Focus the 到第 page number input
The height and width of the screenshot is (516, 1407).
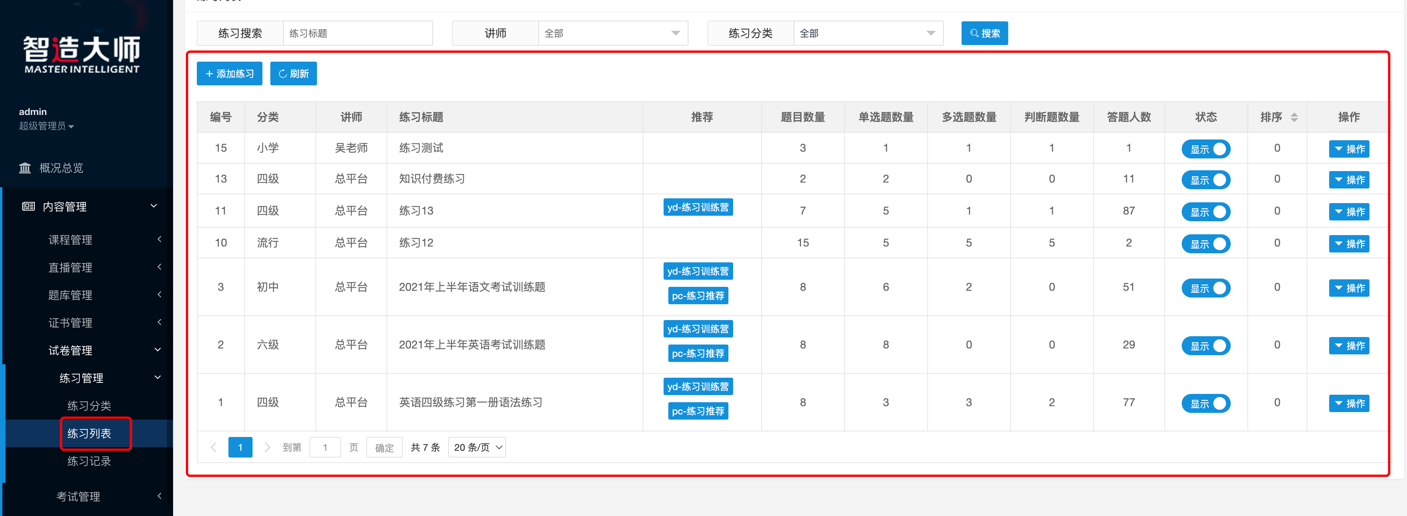325,447
